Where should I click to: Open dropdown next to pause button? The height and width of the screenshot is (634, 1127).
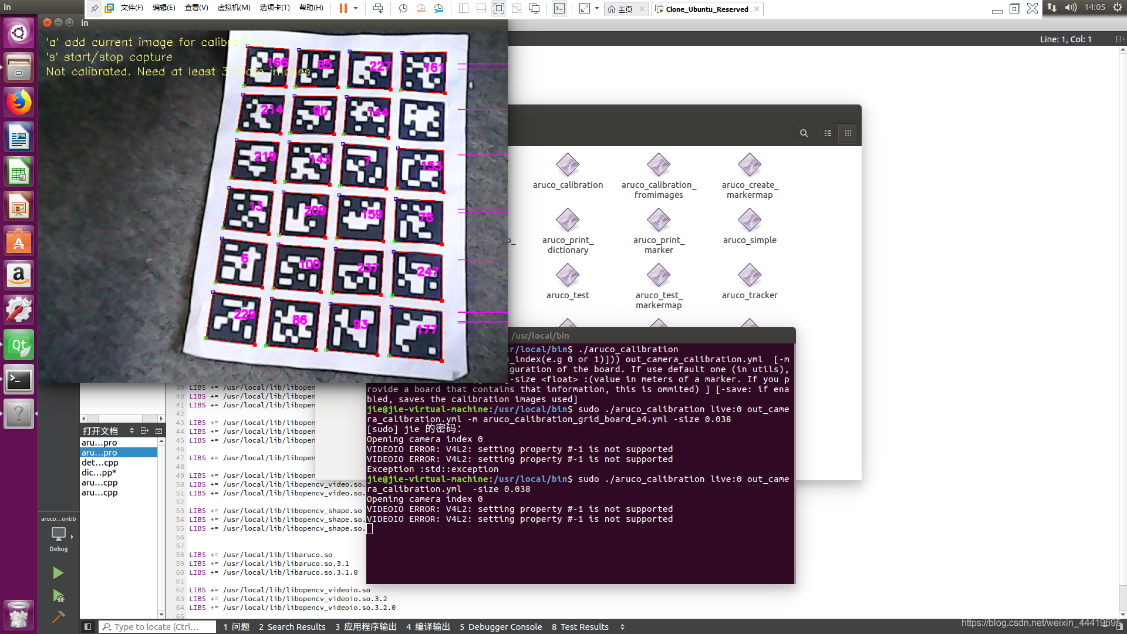pyautogui.click(x=356, y=9)
